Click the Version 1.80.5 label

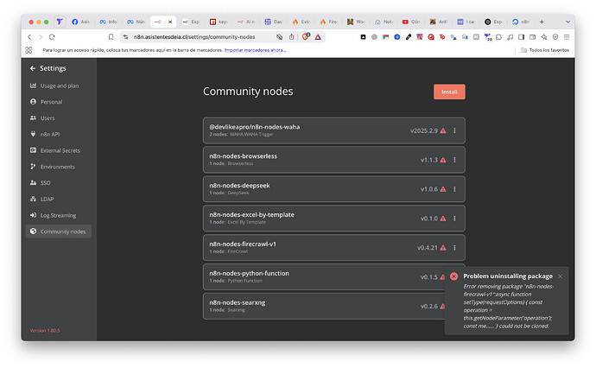coord(45,330)
